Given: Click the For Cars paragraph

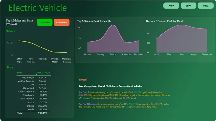Looking at the screenshot, I should coord(125,95).
